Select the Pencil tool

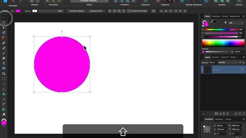(x=4, y=48)
